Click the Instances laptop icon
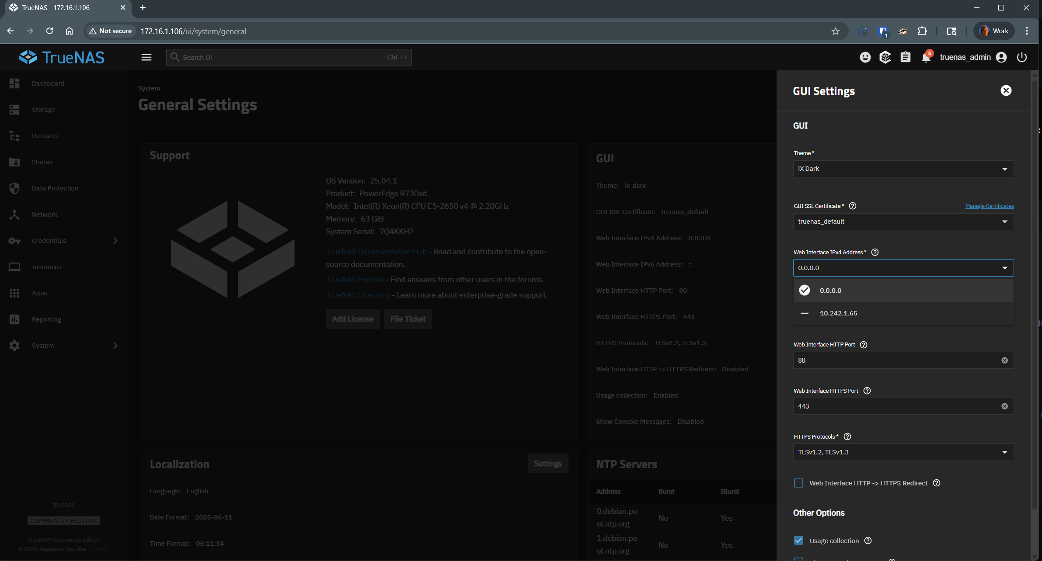1042x561 pixels. point(14,267)
